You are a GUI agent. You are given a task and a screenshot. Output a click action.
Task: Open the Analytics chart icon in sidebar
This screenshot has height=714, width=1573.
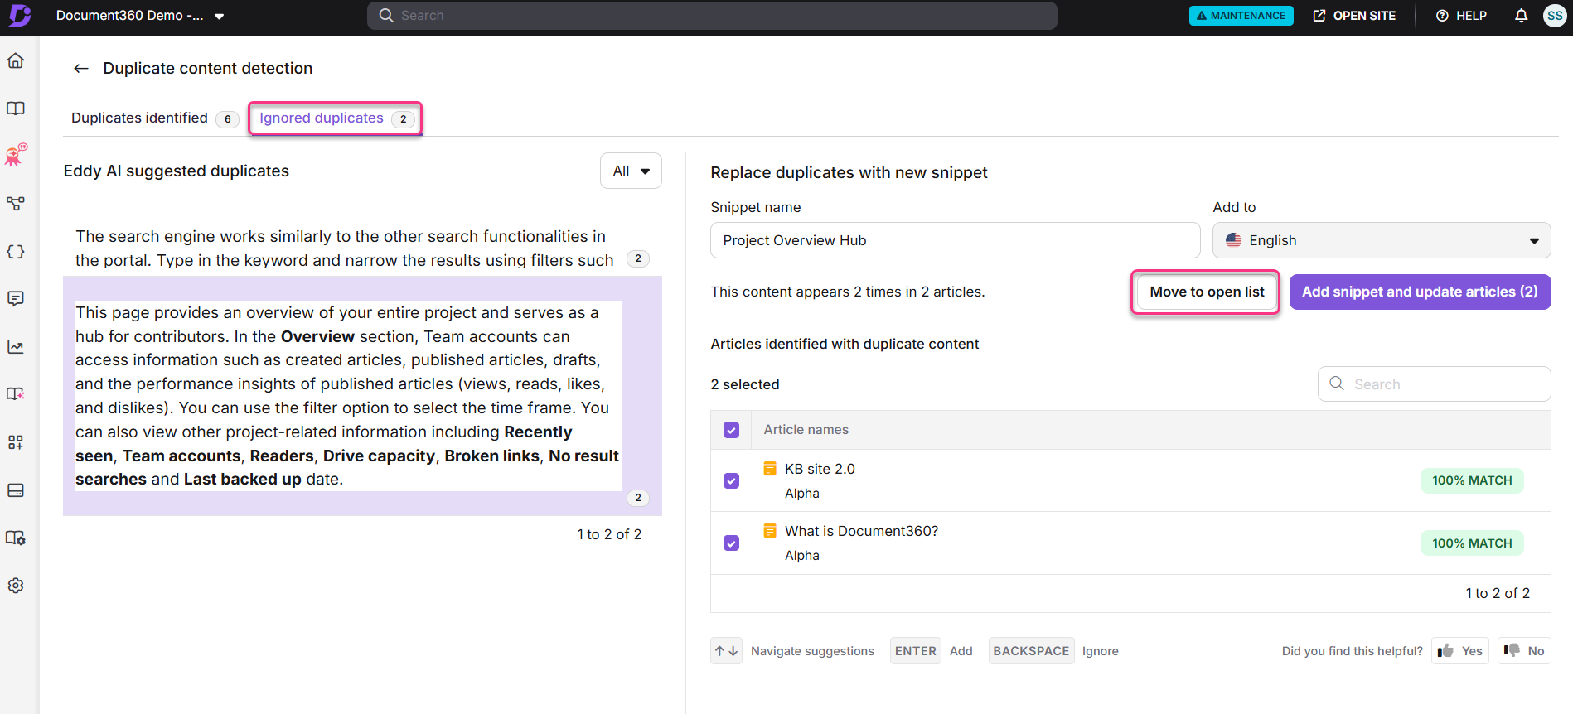(16, 346)
